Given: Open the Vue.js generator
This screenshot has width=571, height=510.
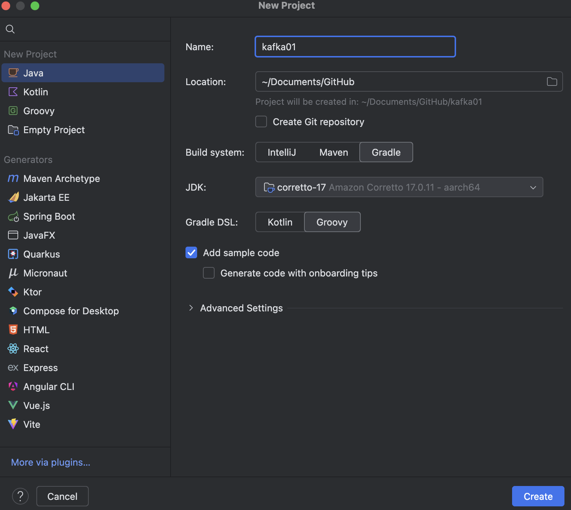Looking at the screenshot, I should pos(83,405).
